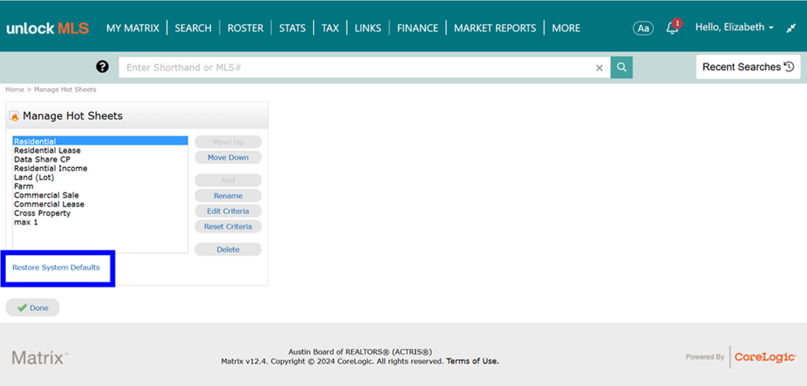Open the SEARCH menu
The width and height of the screenshot is (807, 386).
click(x=193, y=28)
